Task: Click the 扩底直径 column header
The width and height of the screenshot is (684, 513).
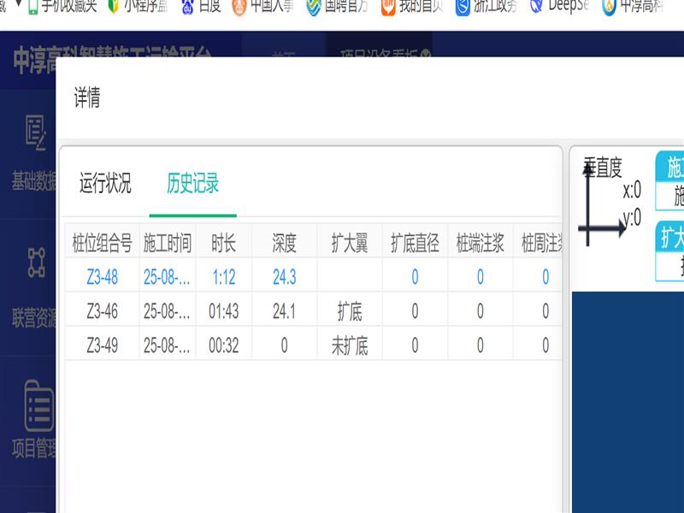Action: click(415, 243)
